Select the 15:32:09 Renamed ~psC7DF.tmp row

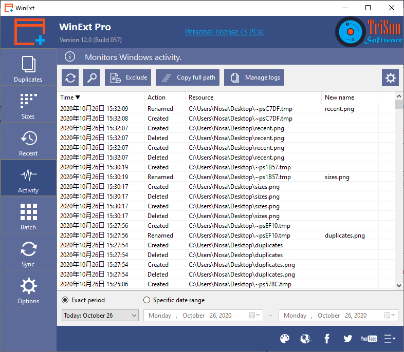point(226,109)
